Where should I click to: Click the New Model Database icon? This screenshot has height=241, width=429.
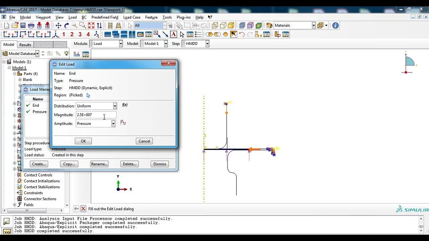coord(7,25)
